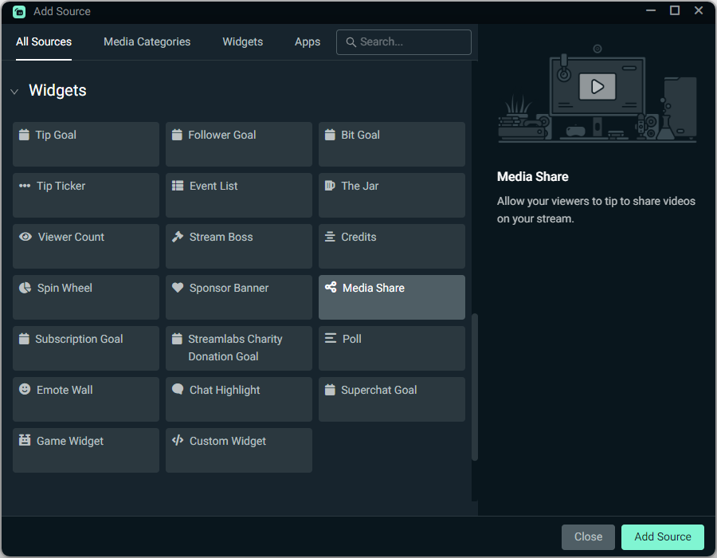Open the Media Categories tab
Screen dimensions: 717x558
(147, 41)
